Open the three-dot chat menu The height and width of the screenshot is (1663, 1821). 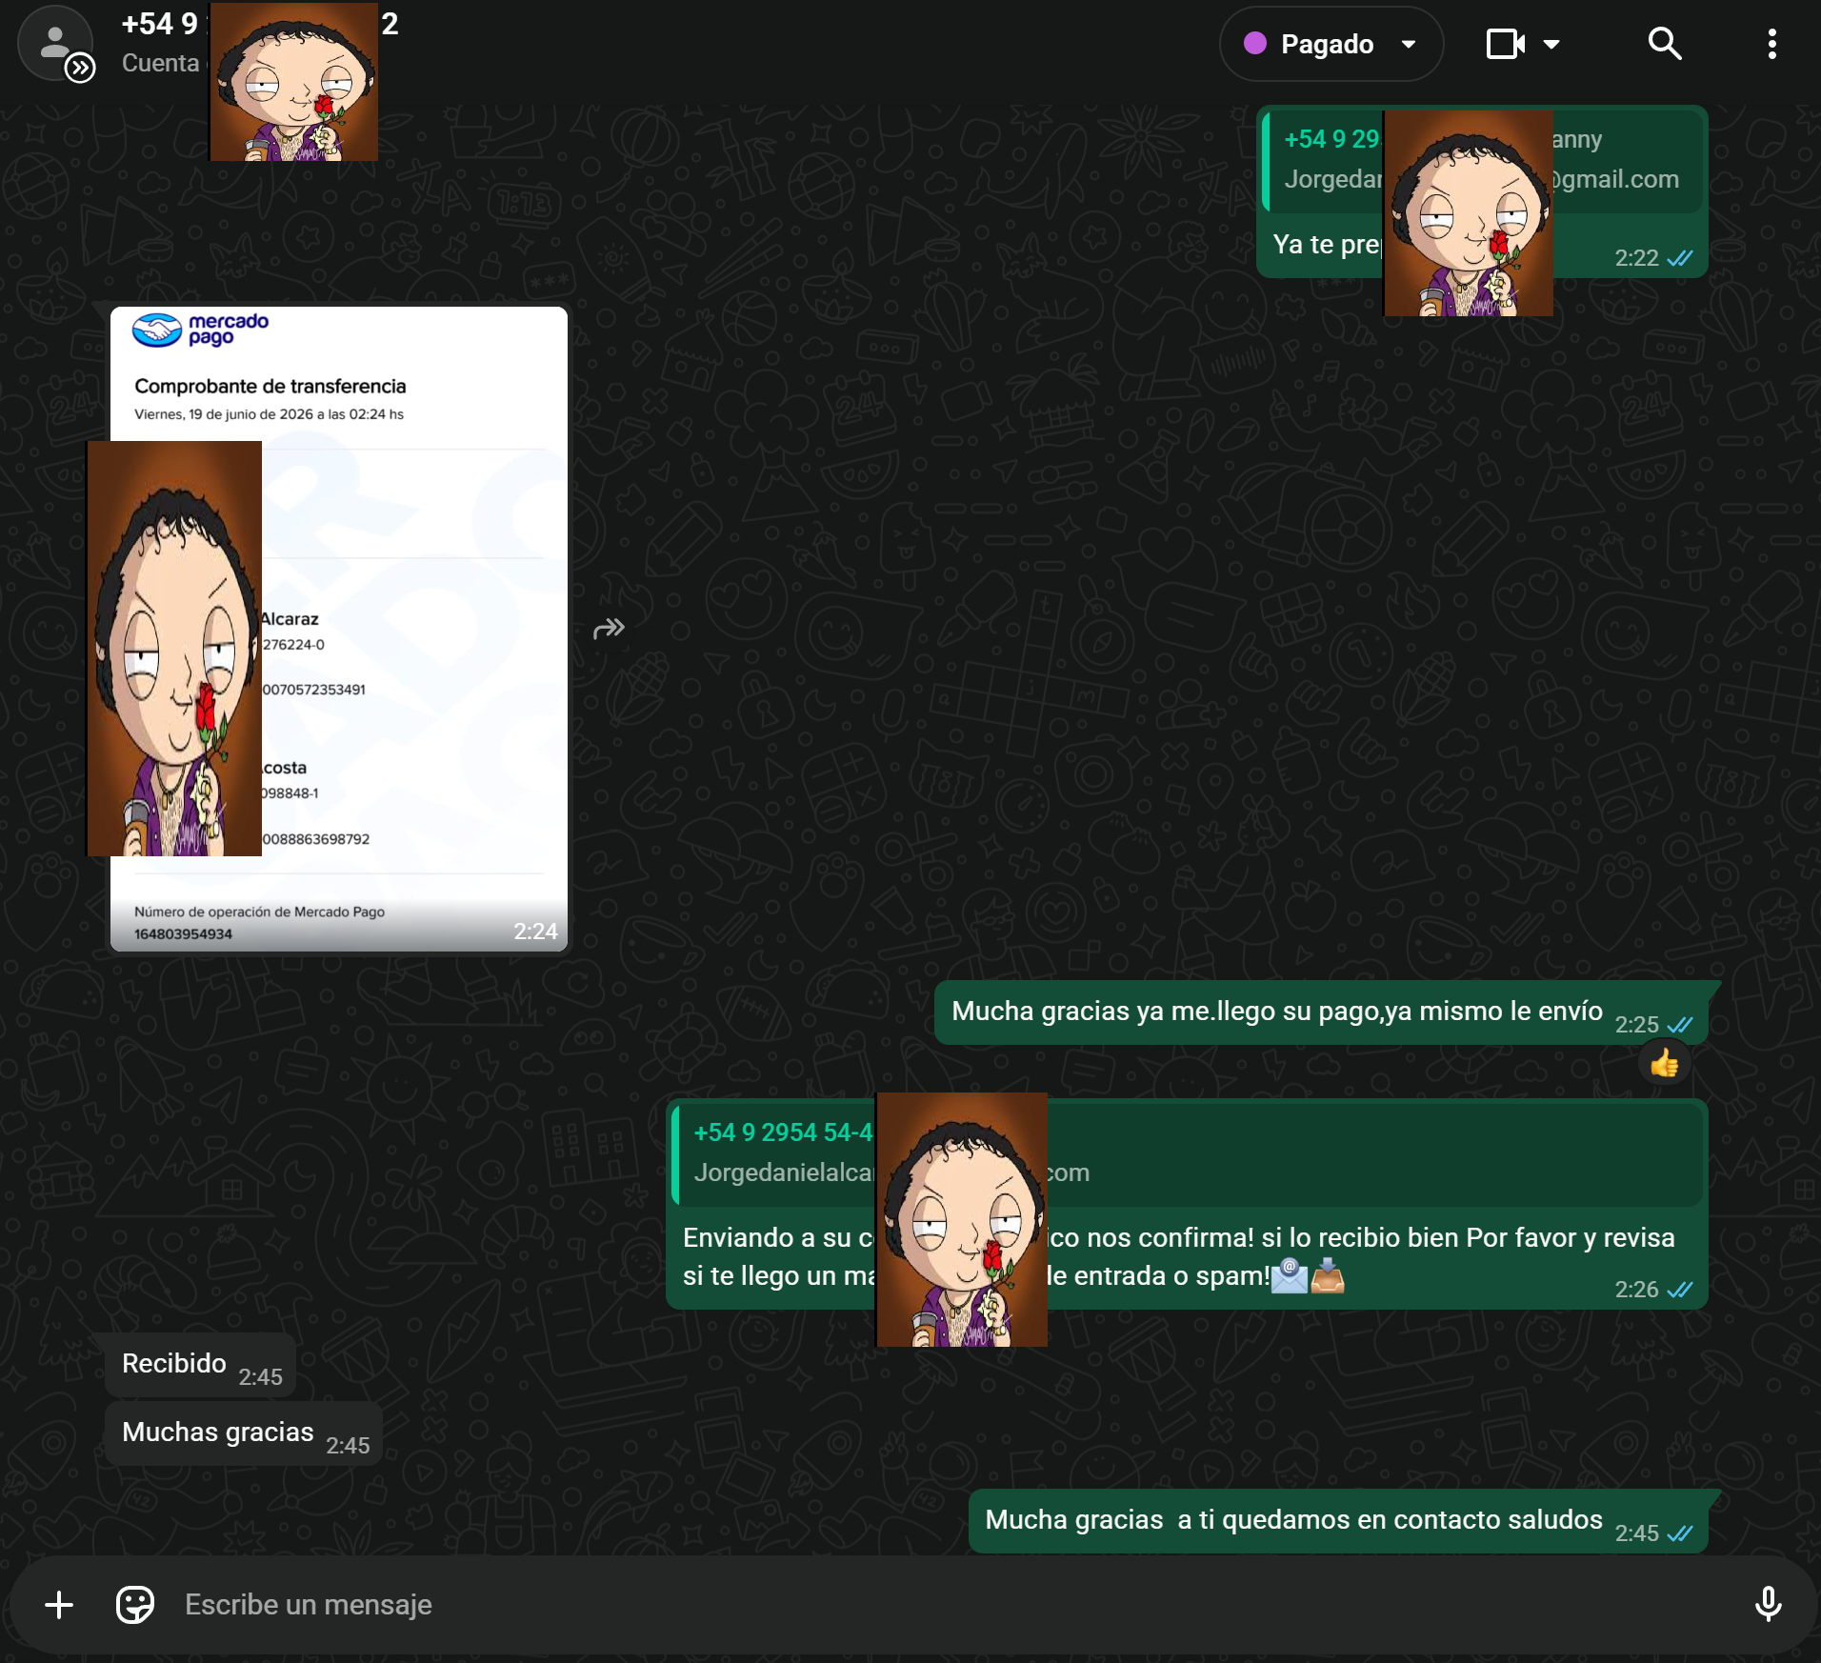(x=1771, y=44)
